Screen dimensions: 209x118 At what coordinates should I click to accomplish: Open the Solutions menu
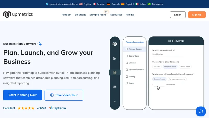click(x=80, y=15)
